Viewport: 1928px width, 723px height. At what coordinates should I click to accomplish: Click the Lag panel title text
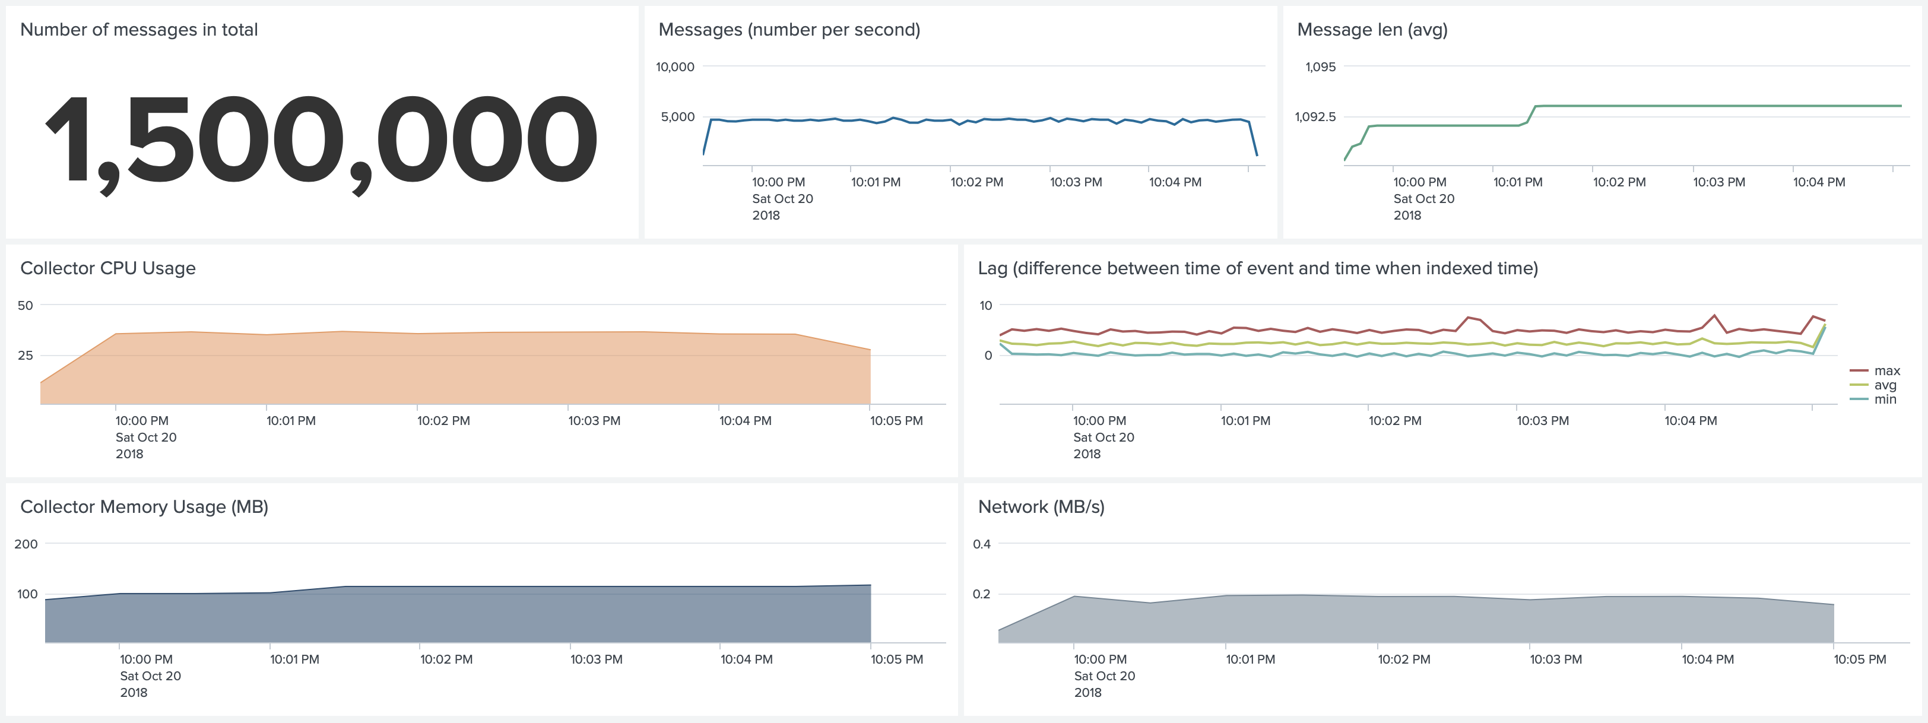click(x=1257, y=268)
